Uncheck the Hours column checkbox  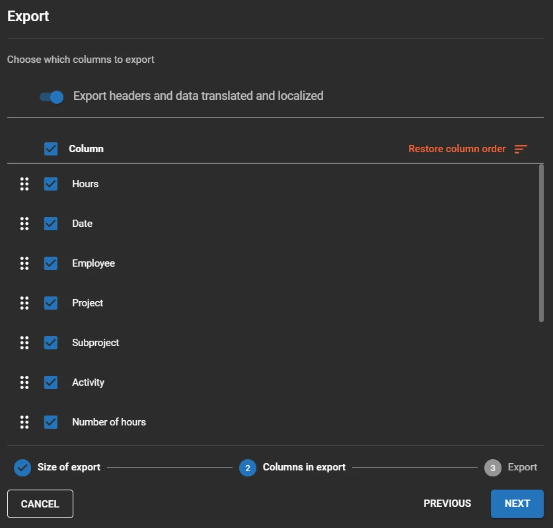pos(51,184)
